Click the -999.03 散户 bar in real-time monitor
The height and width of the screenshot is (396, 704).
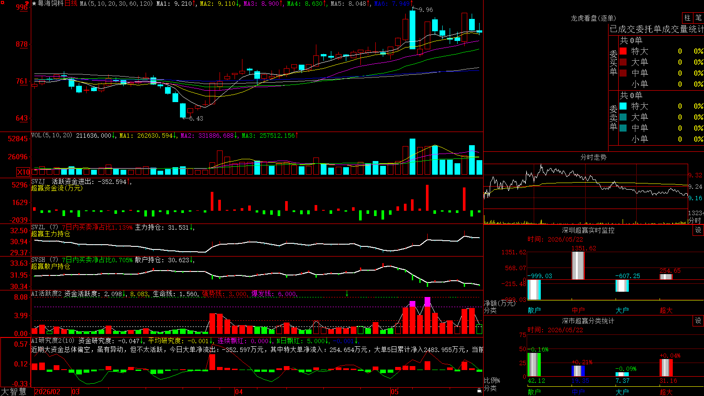click(534, 290)
